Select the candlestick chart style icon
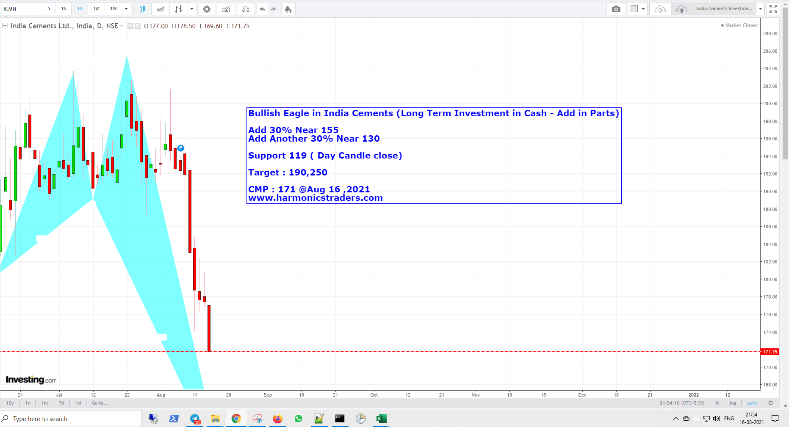 [142, 9]
